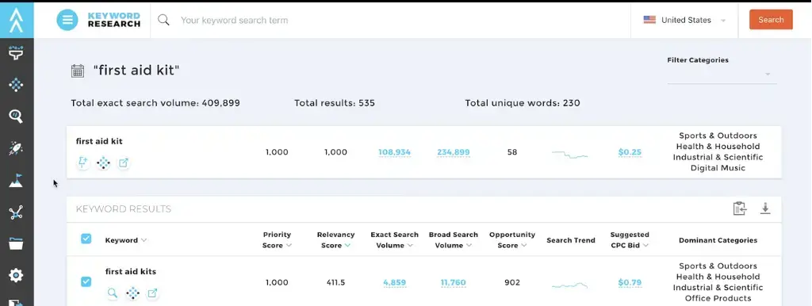
Task: Click the Search Trend column header
Action: 571,240
